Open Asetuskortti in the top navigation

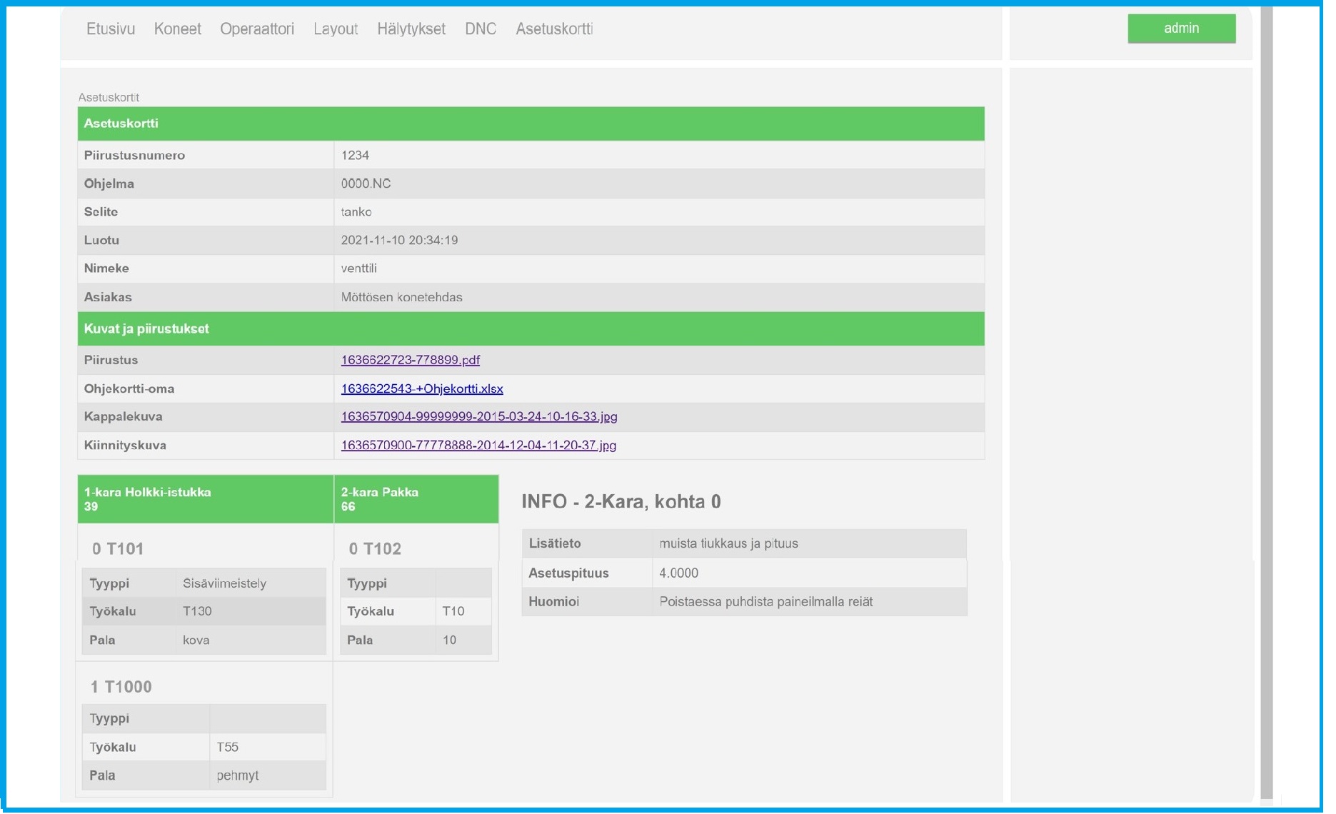[554, 29]
